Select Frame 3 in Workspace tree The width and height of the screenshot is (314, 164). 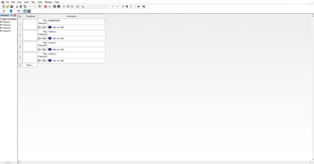click(7, 28)
